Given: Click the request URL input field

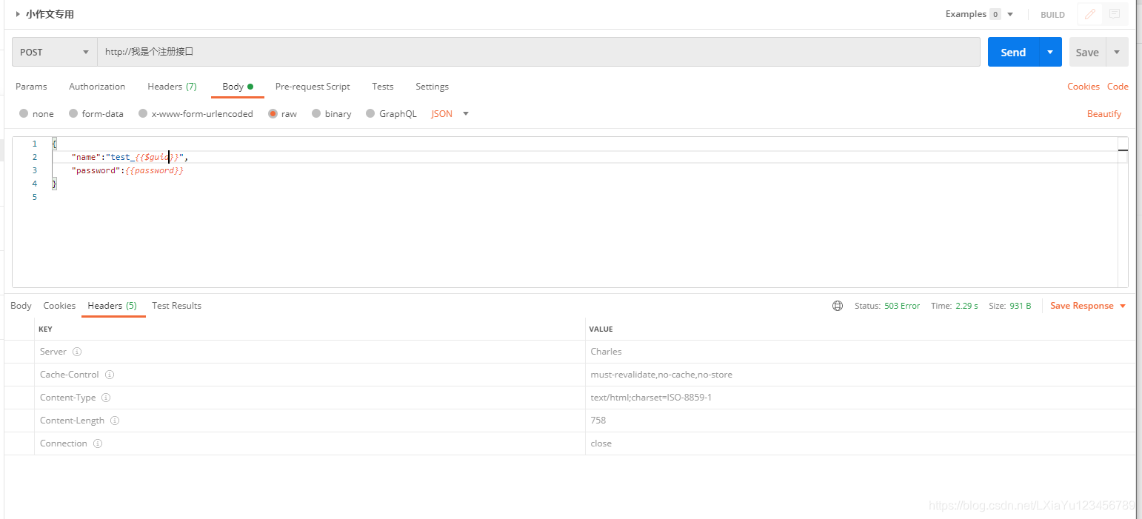Looking at the screenshot, I should (x=538, y=52).
